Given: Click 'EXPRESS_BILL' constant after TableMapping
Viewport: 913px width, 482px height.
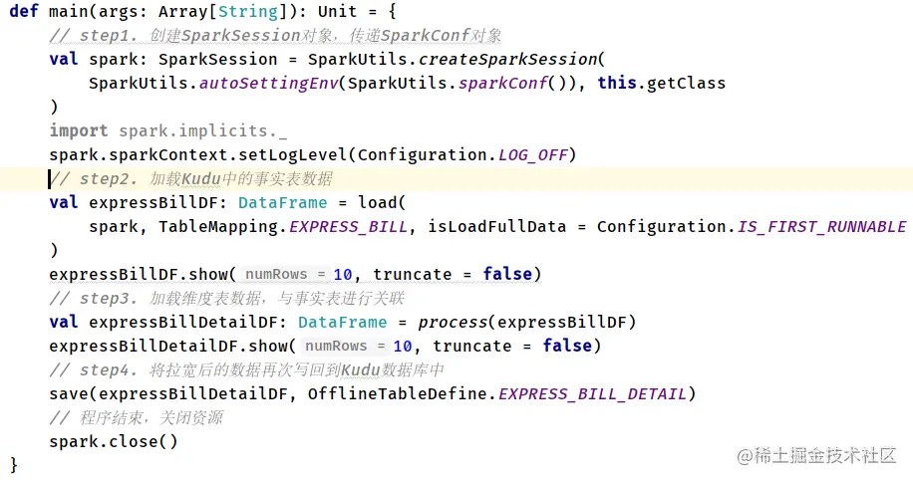Looking at the screenshot, I should pyautogui.click(x=348, y=226).
